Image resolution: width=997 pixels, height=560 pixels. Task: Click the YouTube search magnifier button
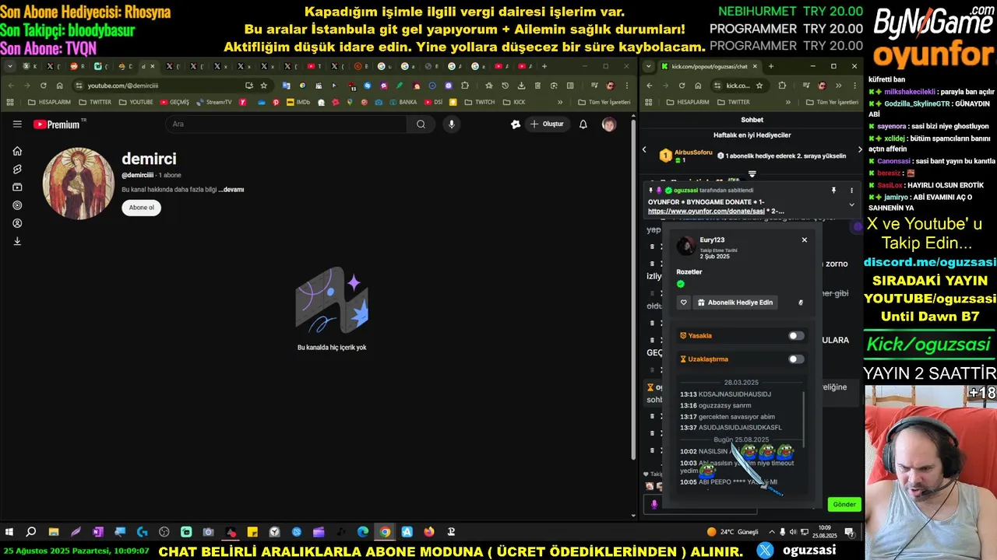tap(421, 124)
